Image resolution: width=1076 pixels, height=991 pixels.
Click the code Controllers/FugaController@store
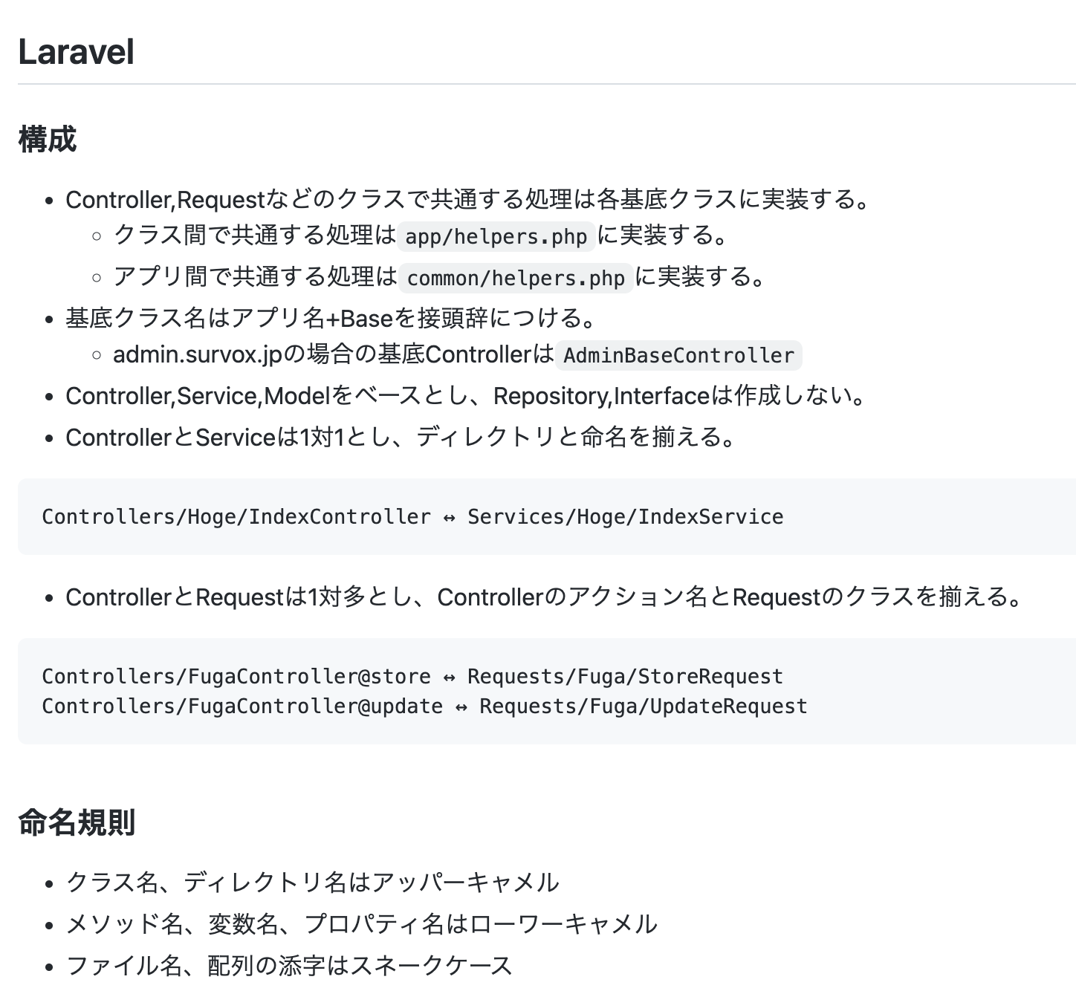tap(236, 677)
